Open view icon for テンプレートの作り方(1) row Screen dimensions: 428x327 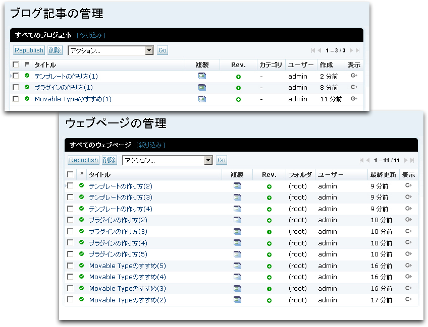tap(354, 76)
